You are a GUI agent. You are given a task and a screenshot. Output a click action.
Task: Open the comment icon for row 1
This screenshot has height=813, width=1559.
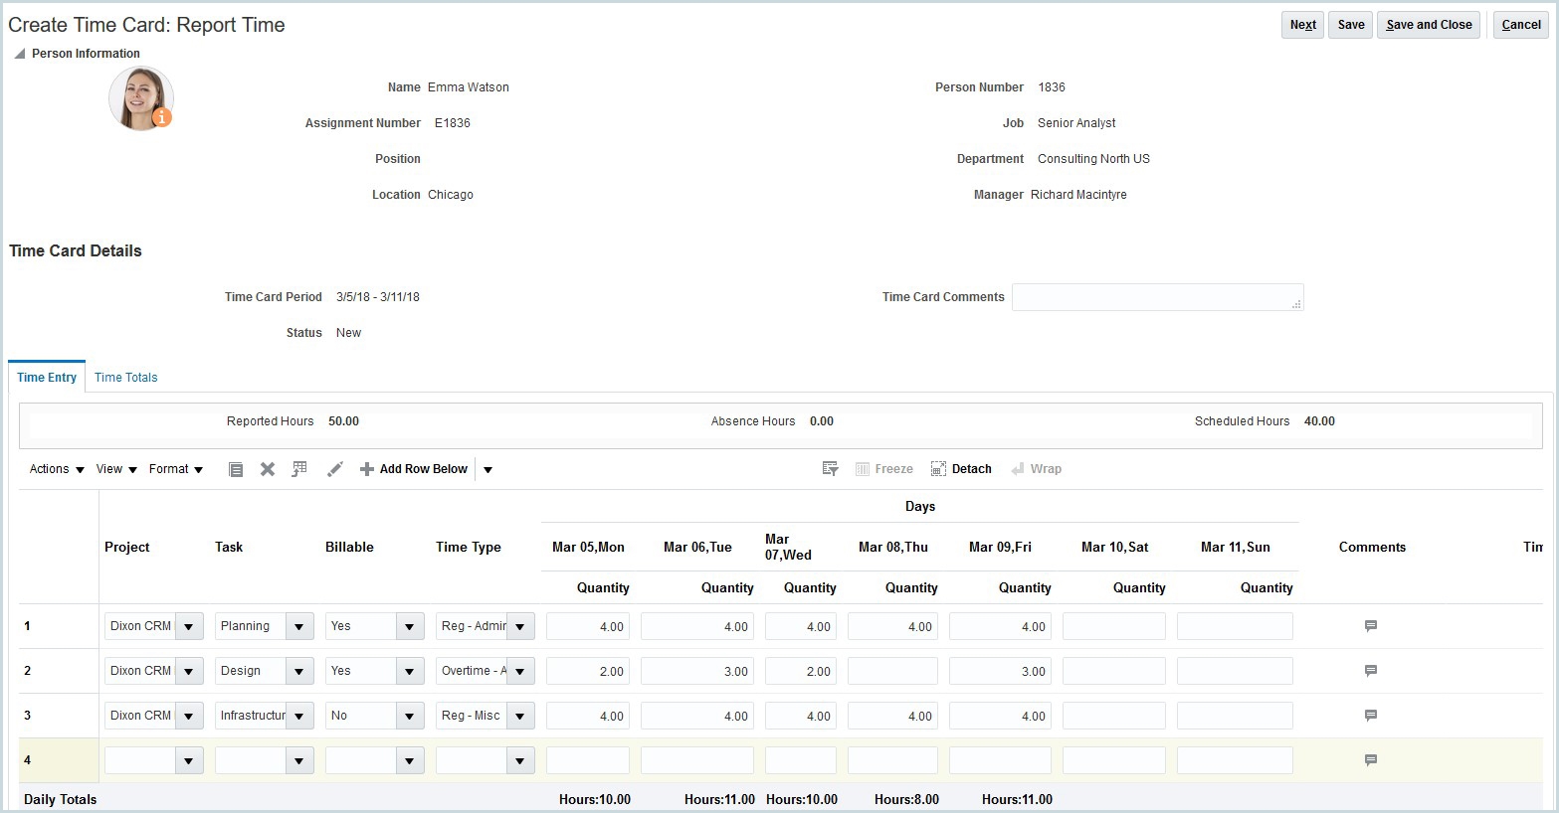1370,625
